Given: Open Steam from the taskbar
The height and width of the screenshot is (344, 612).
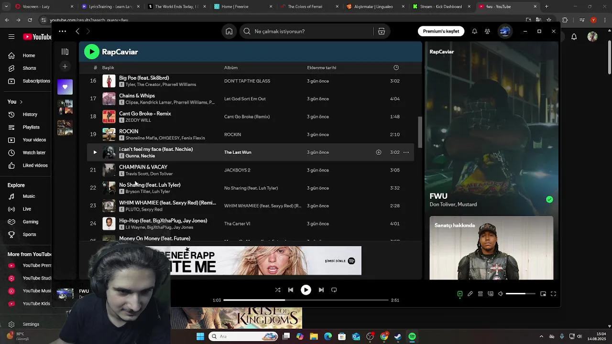Looking at the screenshot, I should click(x=398, y=336).
